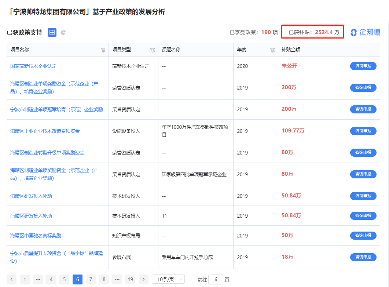Click the 企知道 logo

click(x=366, y=32)
